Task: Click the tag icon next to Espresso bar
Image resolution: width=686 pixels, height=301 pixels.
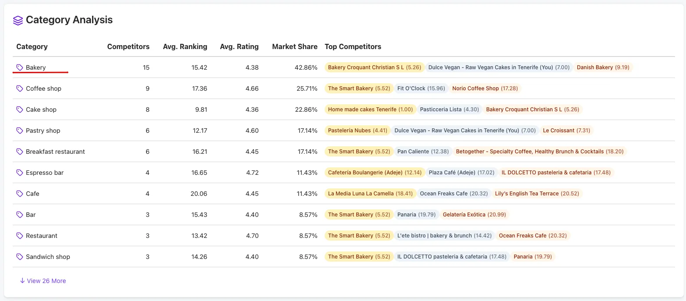Action: click(x=20, y=173)
